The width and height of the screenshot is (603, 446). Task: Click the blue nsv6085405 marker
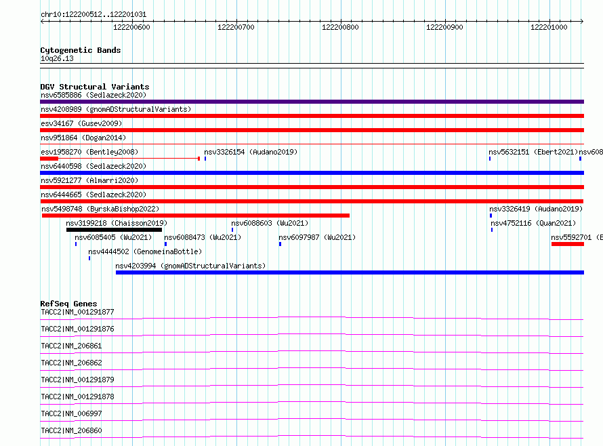[76, 244]
